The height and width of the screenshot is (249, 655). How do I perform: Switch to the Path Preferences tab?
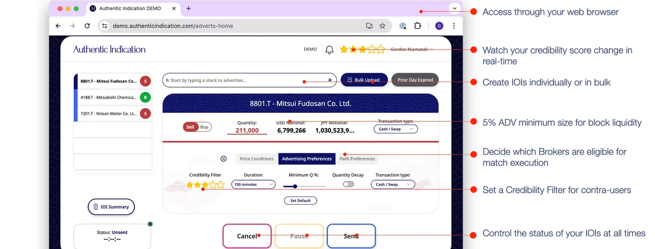click(x=357, y=159)
